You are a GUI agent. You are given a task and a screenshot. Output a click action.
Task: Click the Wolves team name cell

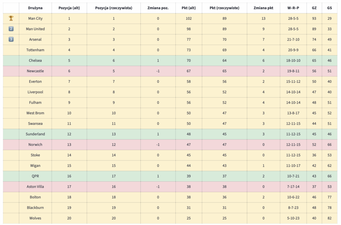coord(35,218)
